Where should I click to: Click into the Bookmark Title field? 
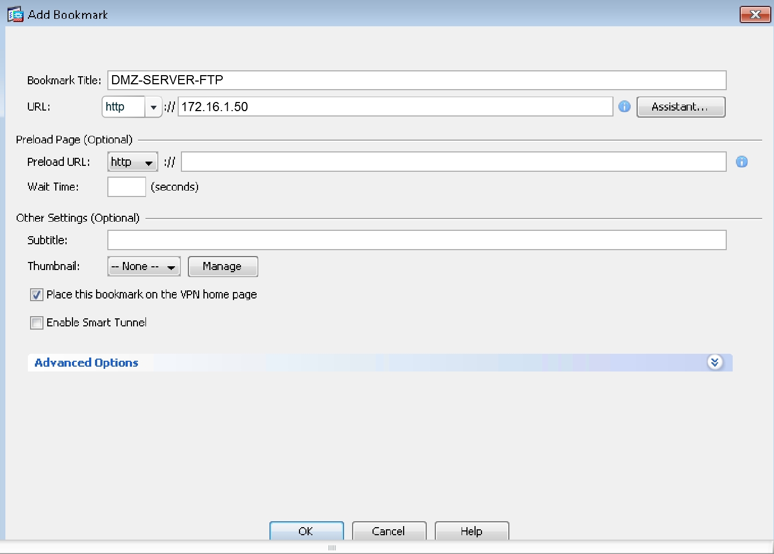pyautogui.click(x=417, y=80)
